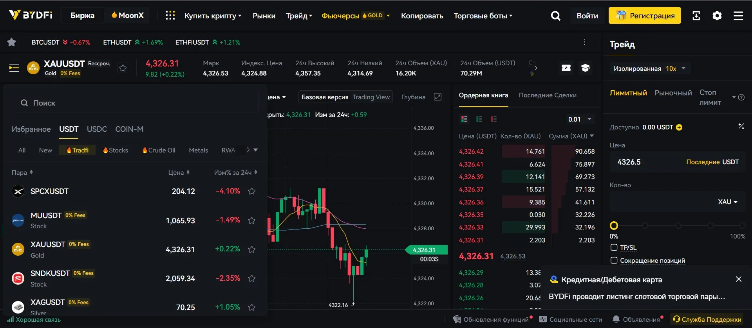Select the Stocks category filter
The width and height of the screenshot is (752, 328).
click(116, 150)
